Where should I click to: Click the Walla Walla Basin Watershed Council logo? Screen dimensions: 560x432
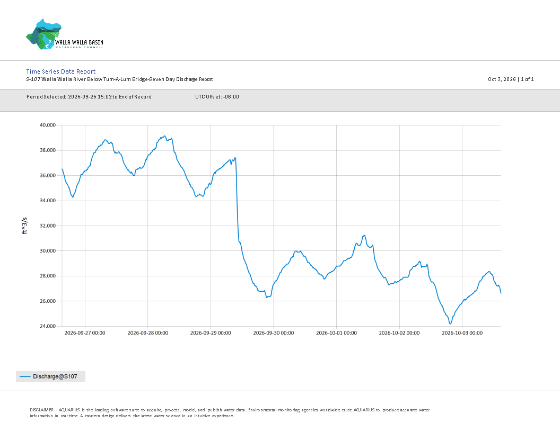64,34
